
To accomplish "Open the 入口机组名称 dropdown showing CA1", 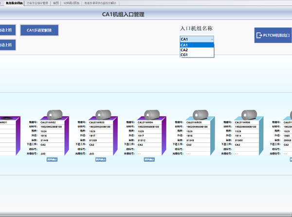I will tap(197, 39).
